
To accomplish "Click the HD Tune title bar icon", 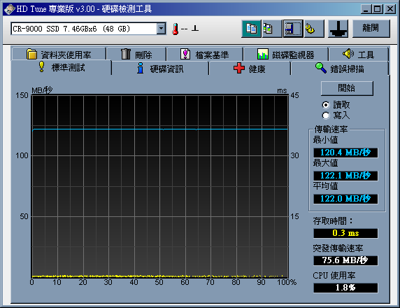I will point(9,9).
